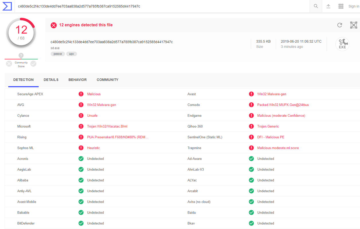Click Ad-Aware green check icon
Image resolution: width=360 pixels, height=229 pixels.
click(251, 159)
